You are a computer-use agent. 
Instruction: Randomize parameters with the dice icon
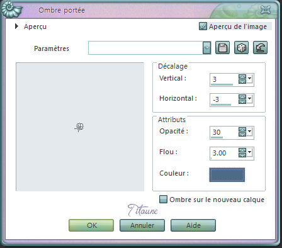point(241,48)
